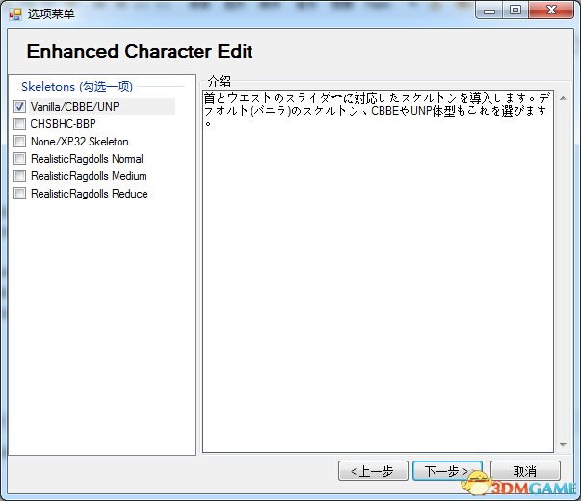Toggle the RealisticRagdolls Reduce checkbox
This screenshot has height=501, width=581.
[19, 194]
